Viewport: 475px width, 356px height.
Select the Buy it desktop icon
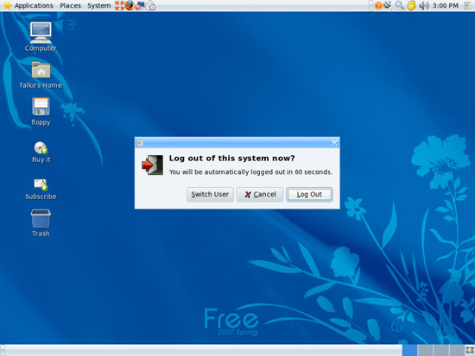(x=41, y=152)
